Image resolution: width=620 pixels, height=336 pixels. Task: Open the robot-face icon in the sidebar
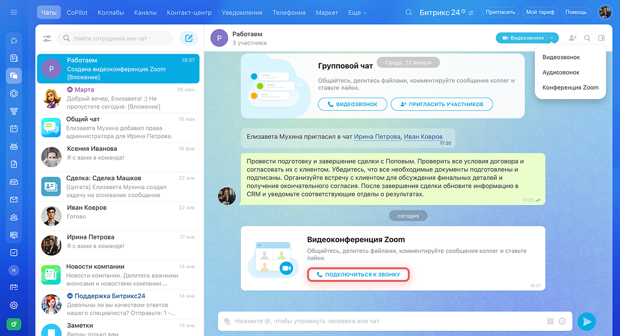[14, 146]
